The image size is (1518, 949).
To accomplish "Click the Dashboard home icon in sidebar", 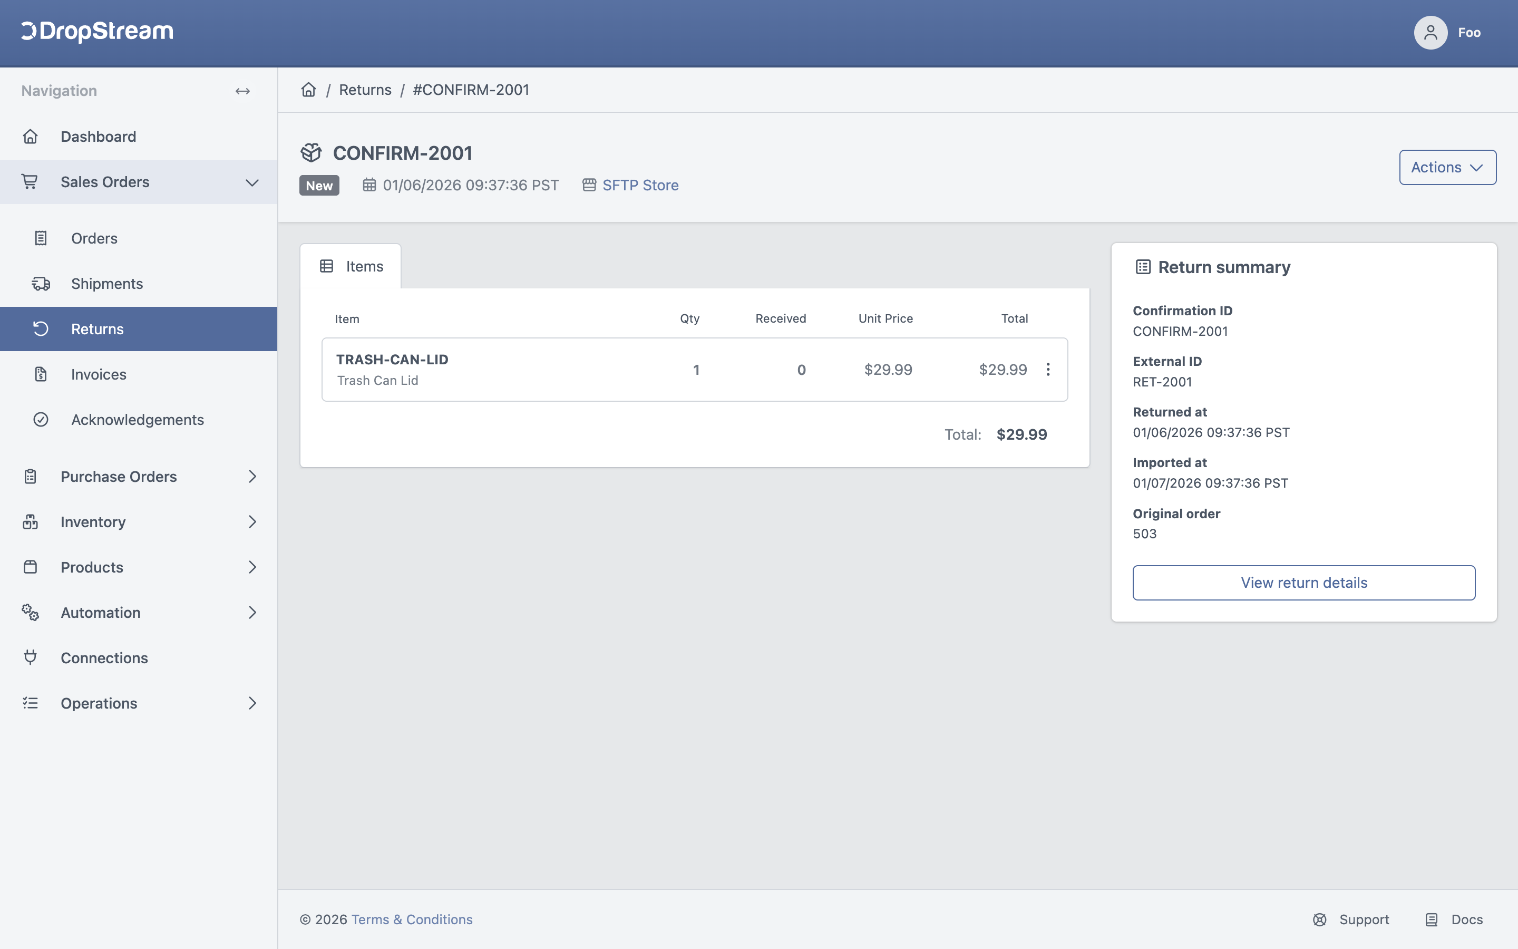I will (30, 136).
